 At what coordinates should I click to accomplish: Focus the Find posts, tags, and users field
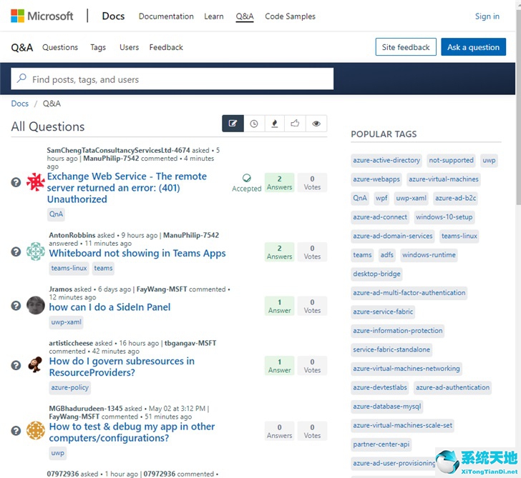coord(172,79)
